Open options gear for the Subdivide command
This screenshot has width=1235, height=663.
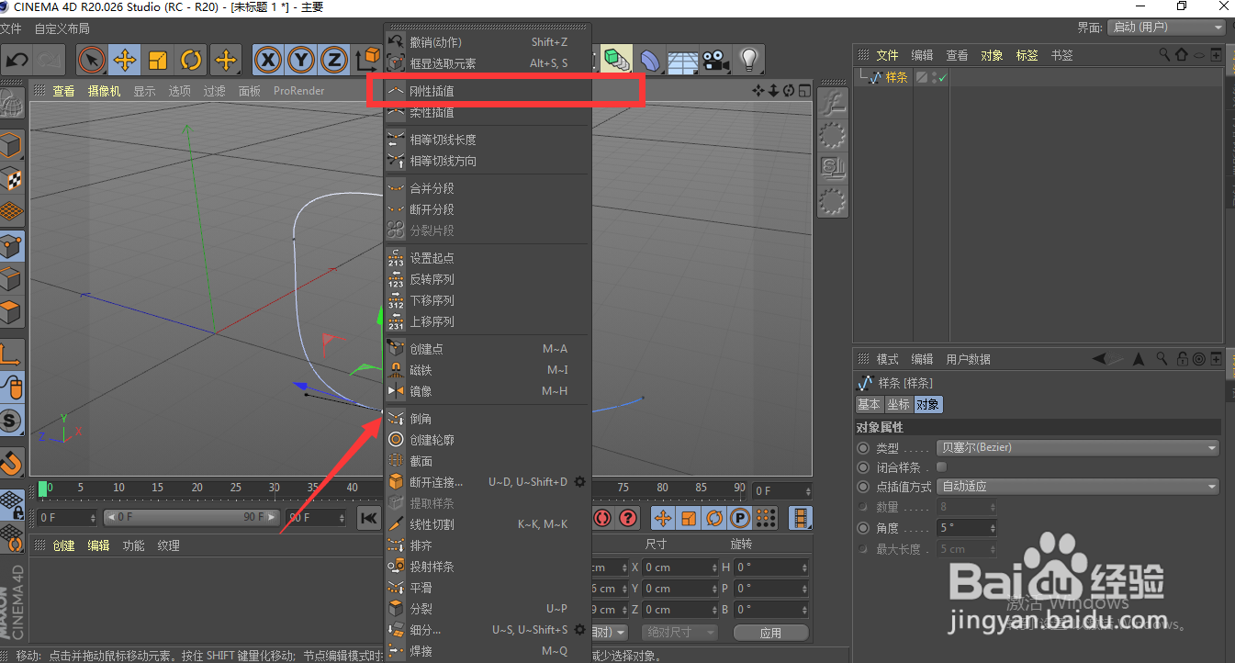point(579,630)
